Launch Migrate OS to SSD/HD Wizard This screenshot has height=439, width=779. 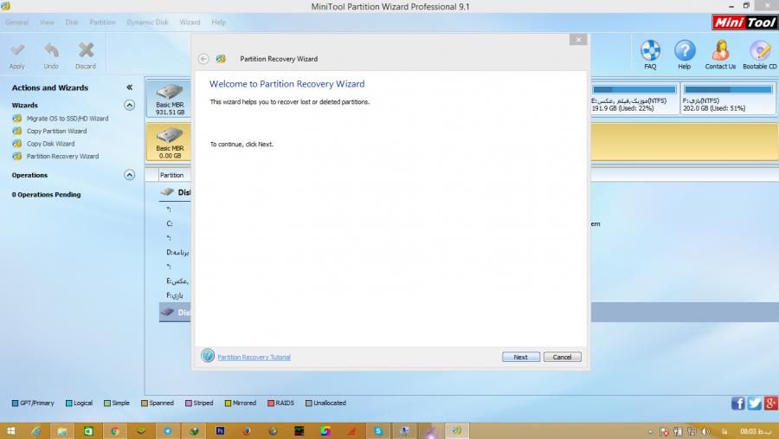click(68, 119)
